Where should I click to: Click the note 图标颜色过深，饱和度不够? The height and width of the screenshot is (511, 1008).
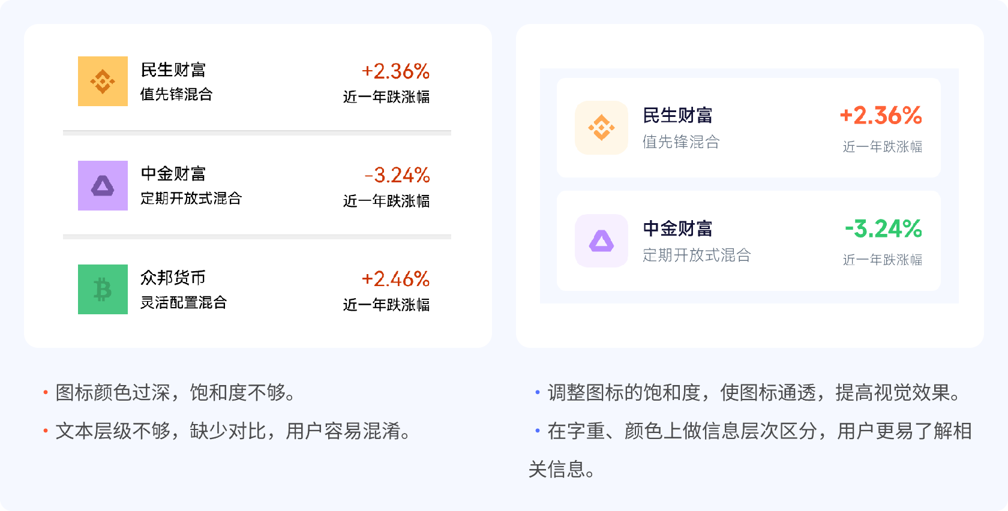175,393
